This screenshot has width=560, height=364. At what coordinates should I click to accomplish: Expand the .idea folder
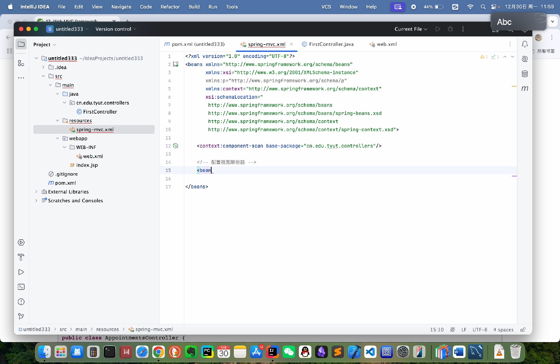pos(43,67)
